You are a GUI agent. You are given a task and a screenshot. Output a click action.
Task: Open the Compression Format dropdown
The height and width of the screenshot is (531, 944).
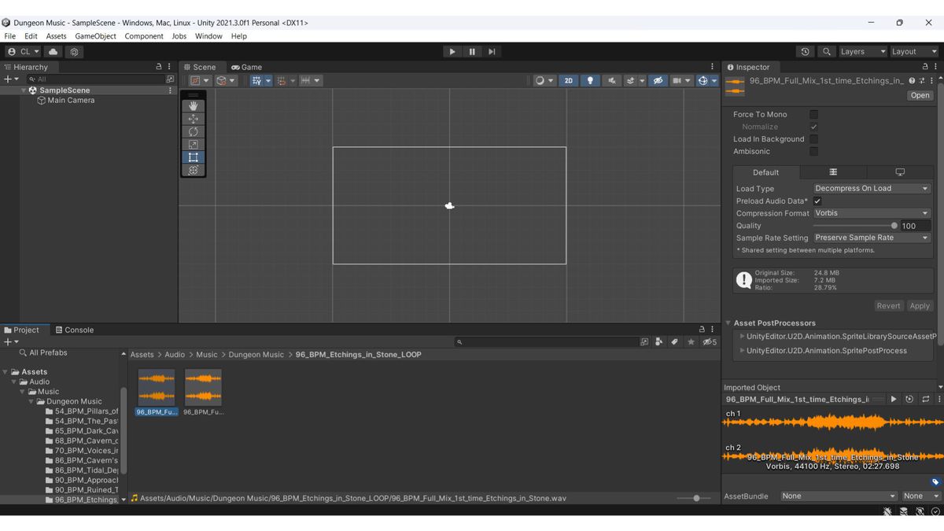(x=872, y=213)
